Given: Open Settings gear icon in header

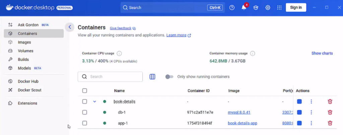Looking at the screenshot, I should coord(268,8).
